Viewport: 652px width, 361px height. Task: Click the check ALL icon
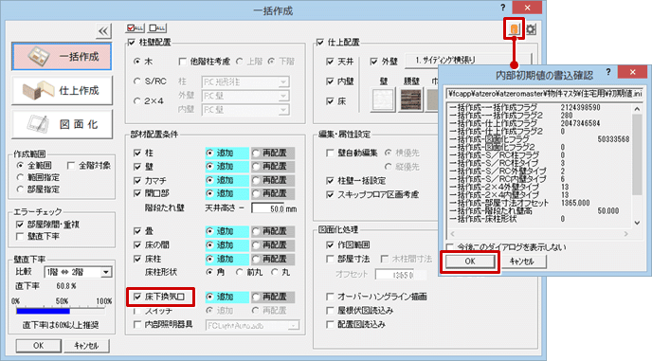(x=135, y=27)
